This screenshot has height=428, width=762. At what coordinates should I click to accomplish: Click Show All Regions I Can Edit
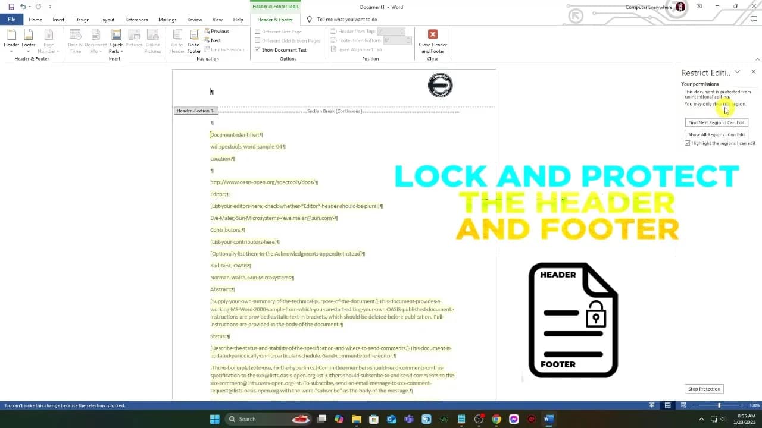(x=716, y=134)
